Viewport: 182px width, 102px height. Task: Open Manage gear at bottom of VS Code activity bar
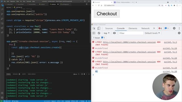(x=2, y=97)
